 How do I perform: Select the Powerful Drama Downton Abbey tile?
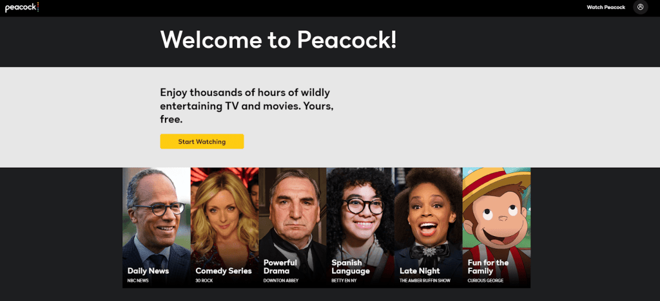(293, 228)
